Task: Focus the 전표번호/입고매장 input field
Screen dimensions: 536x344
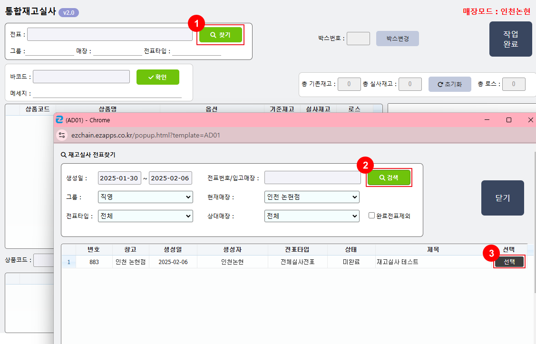Action: pyautogui.click(x=312, y=178)
